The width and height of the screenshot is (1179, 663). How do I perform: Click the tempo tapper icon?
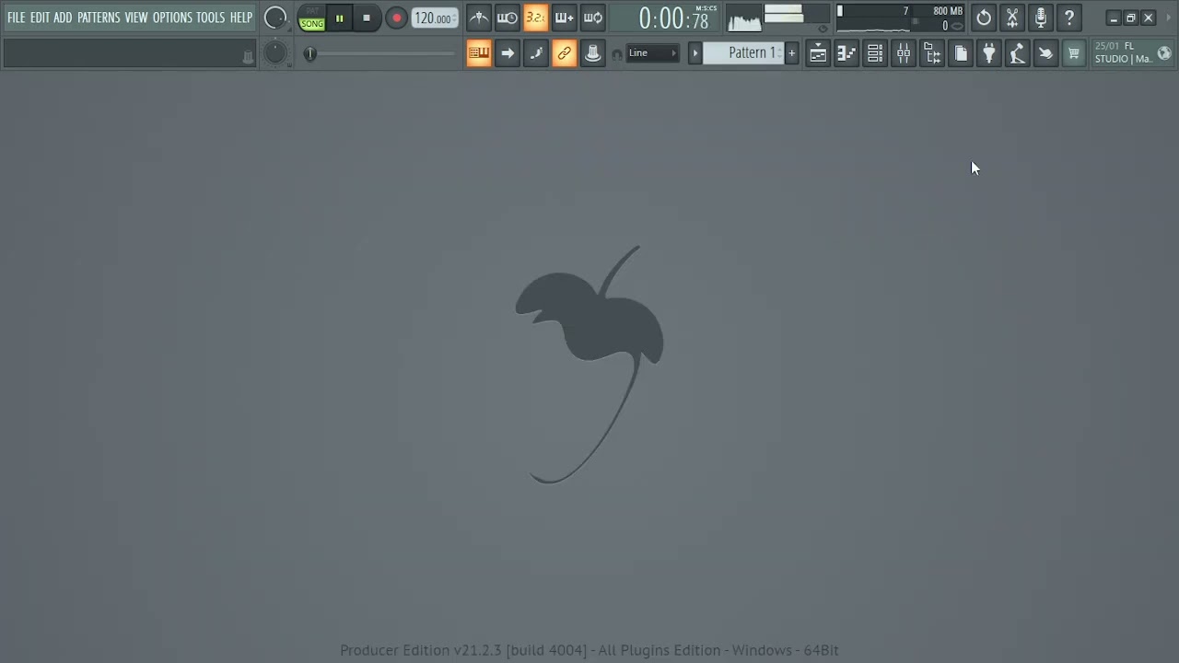[x=1018, y=53]
